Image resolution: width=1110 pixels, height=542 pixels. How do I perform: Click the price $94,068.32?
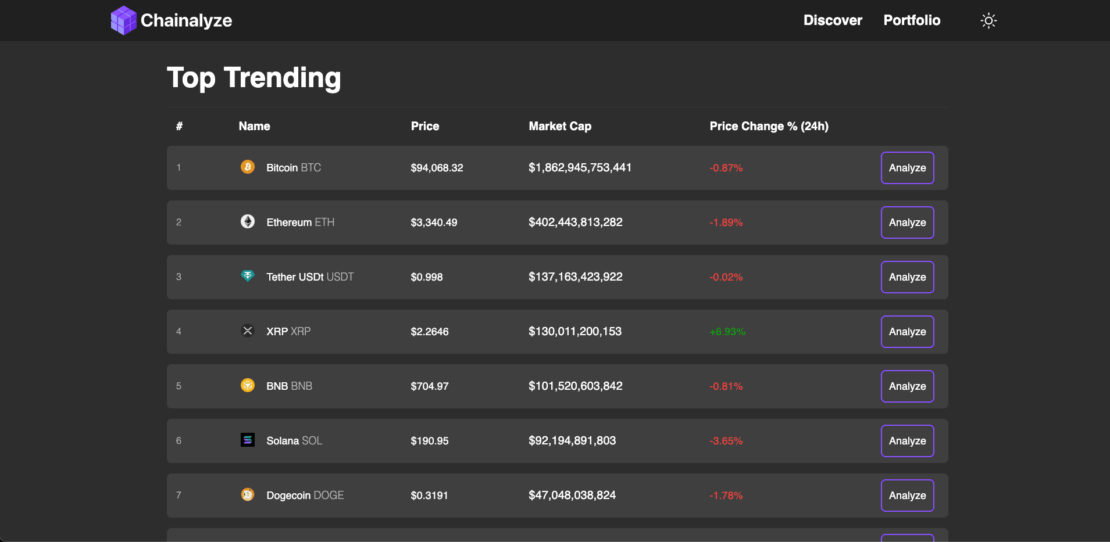pos(437,168)
